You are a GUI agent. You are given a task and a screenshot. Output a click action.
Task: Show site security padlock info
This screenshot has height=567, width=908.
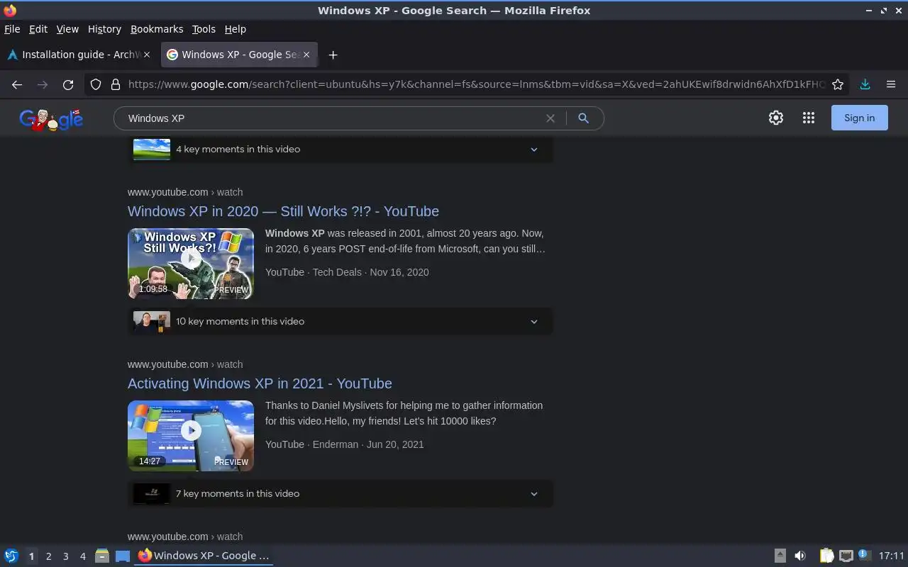116,84
